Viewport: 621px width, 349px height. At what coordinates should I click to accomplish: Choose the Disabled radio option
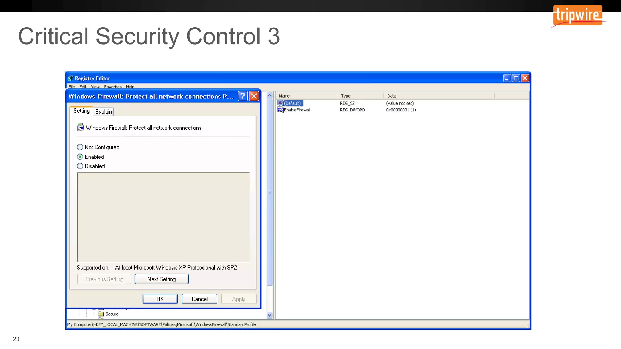(80, 166)
